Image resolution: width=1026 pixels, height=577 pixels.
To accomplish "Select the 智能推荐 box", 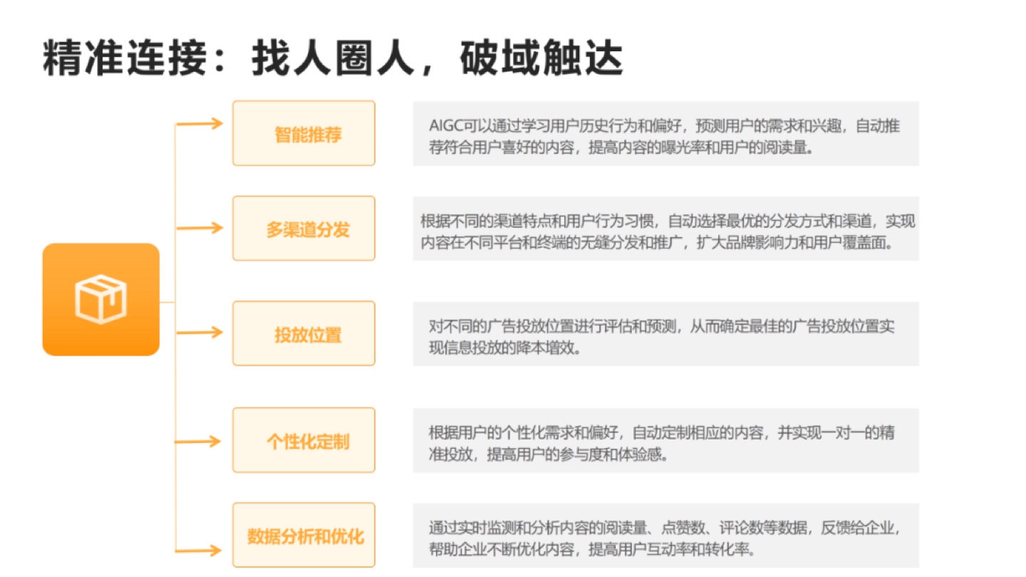I will (x=304, y=133).
